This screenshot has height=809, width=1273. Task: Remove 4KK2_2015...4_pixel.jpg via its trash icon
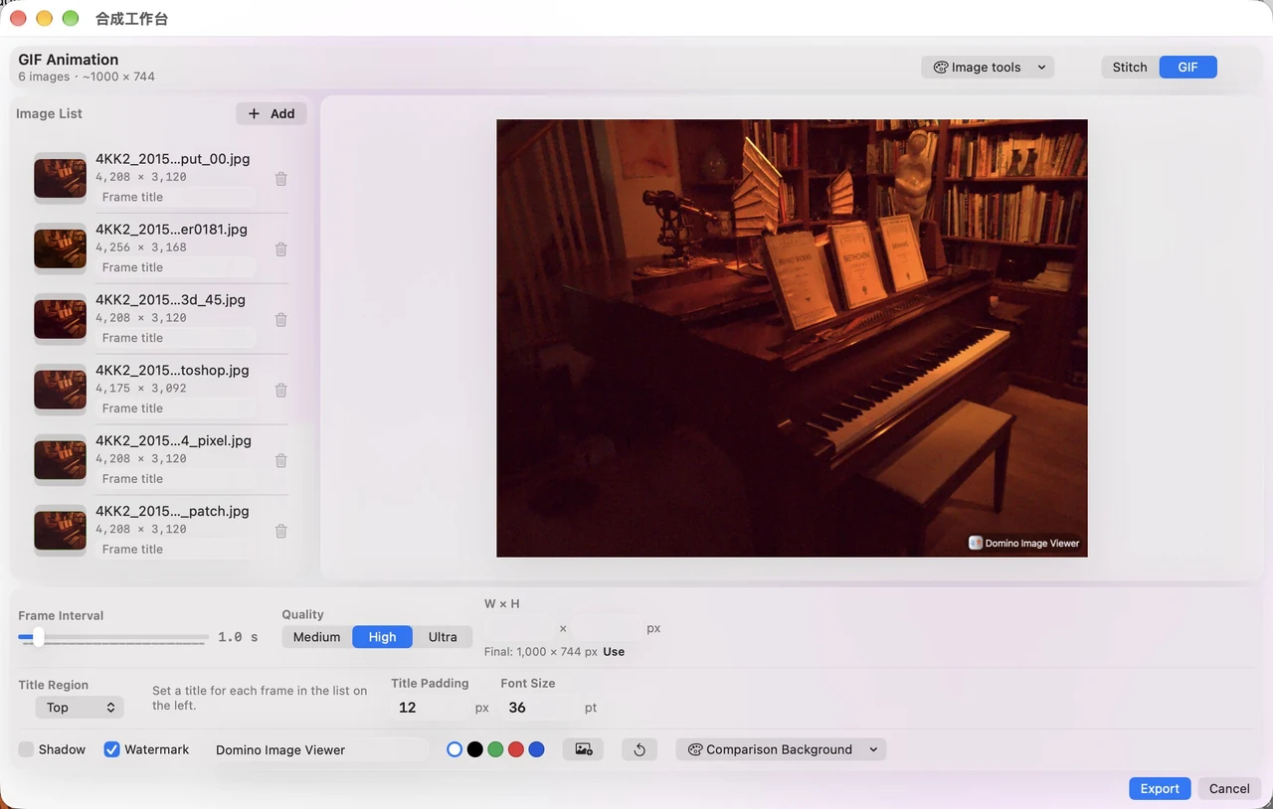[x=281, y=461]
